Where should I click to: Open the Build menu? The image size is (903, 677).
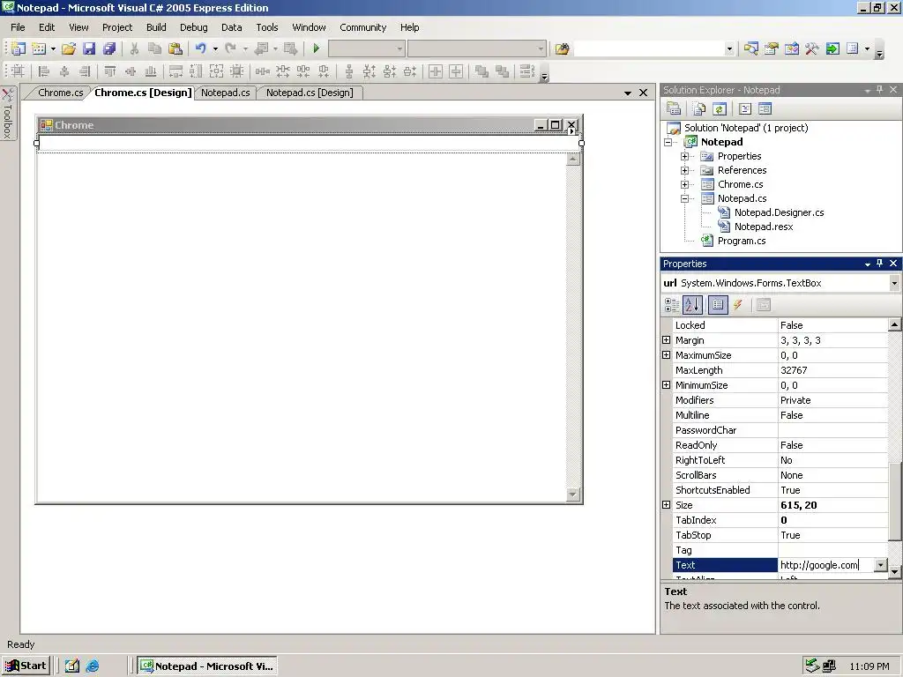156,27
